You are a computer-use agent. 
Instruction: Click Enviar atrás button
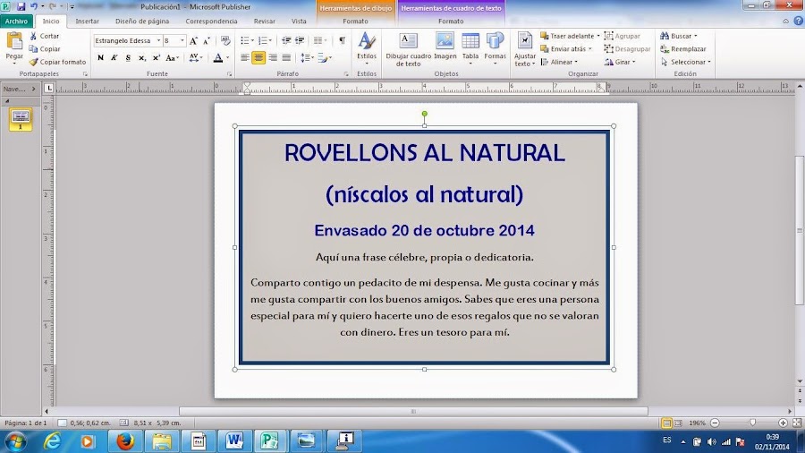(x=566, y=49)
